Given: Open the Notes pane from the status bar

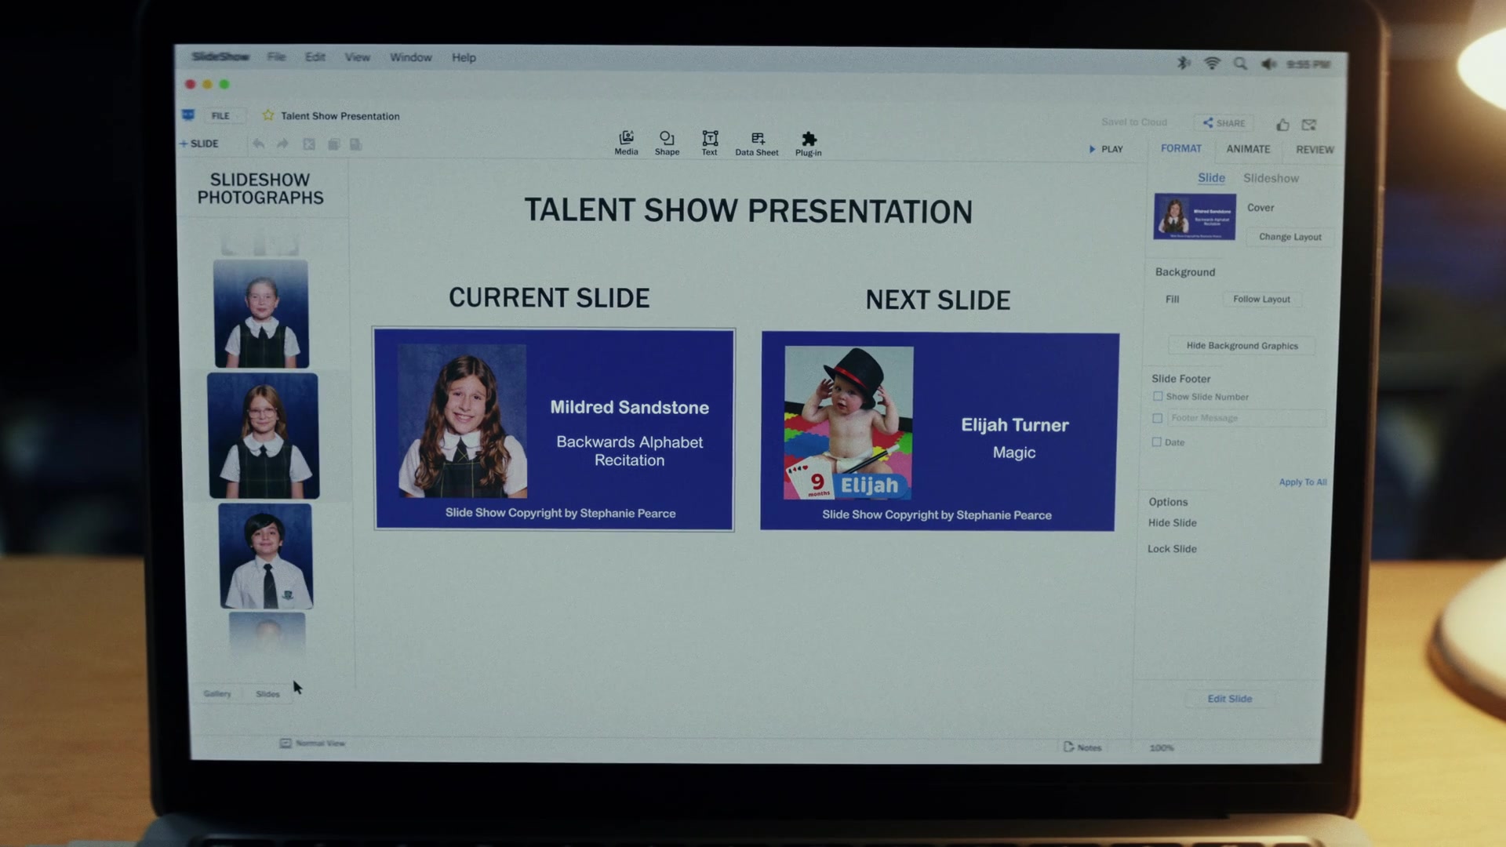Looking at the screenshot, I should pyautogui.click(x=1082, y=747).
